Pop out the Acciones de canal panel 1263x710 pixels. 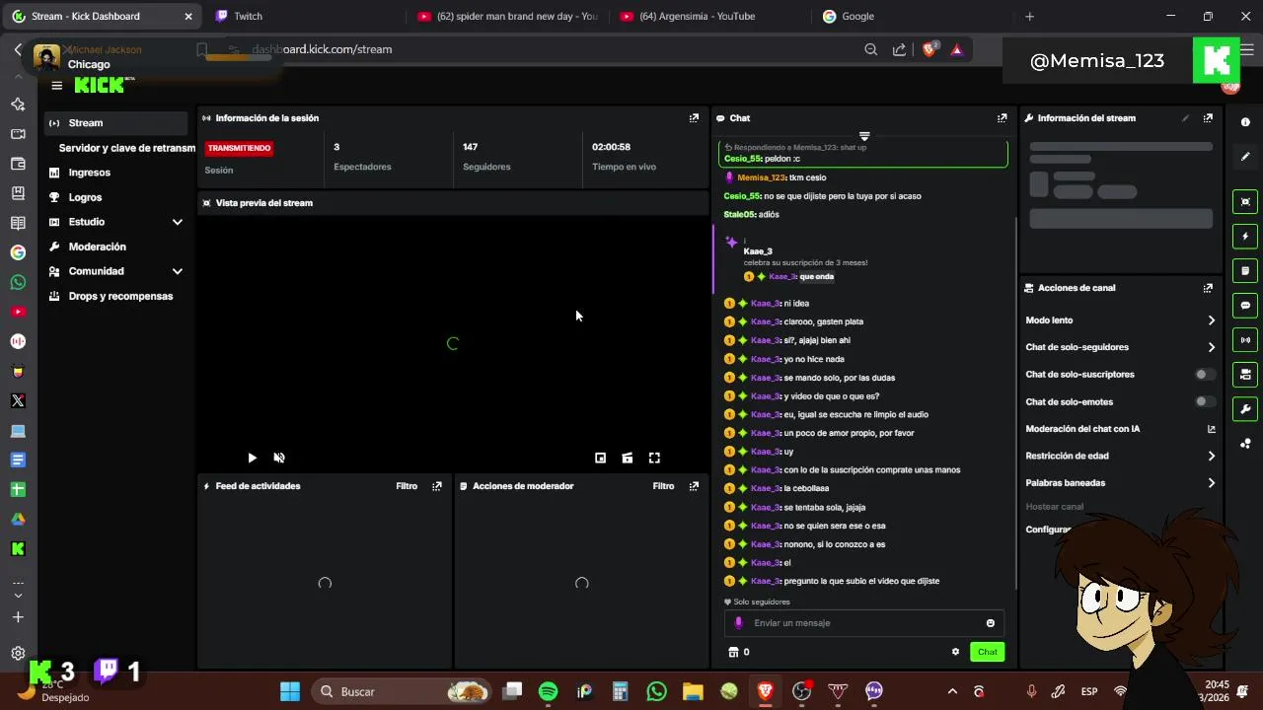(x=1208, y=288)
